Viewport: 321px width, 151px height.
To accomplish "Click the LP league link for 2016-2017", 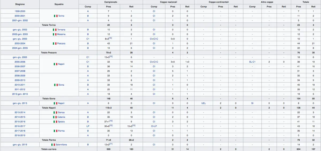I will coord(88,126).
